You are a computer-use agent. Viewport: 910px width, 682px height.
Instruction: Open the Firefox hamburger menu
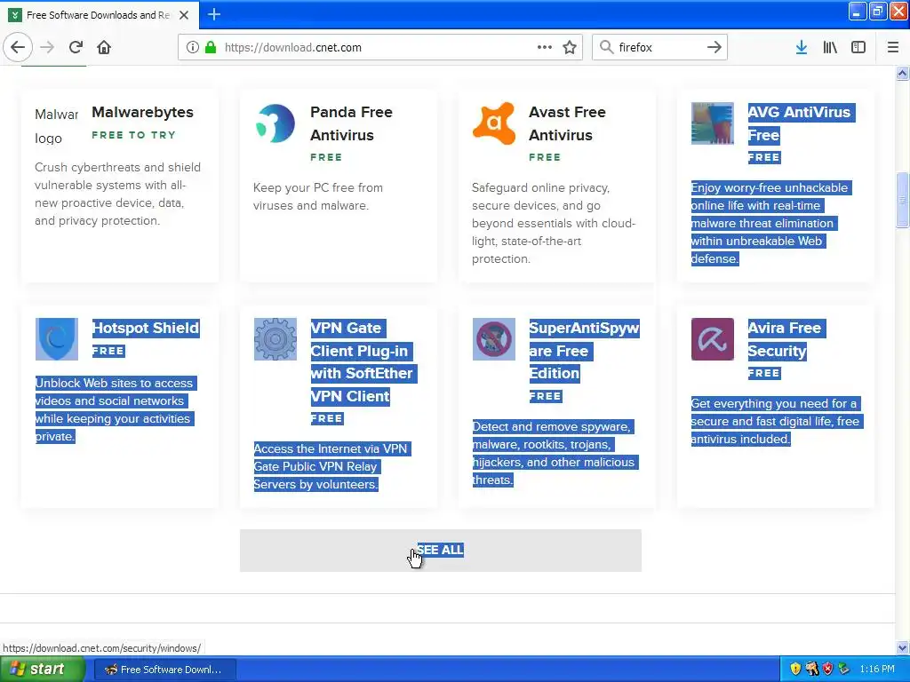[x=892, y=47]
